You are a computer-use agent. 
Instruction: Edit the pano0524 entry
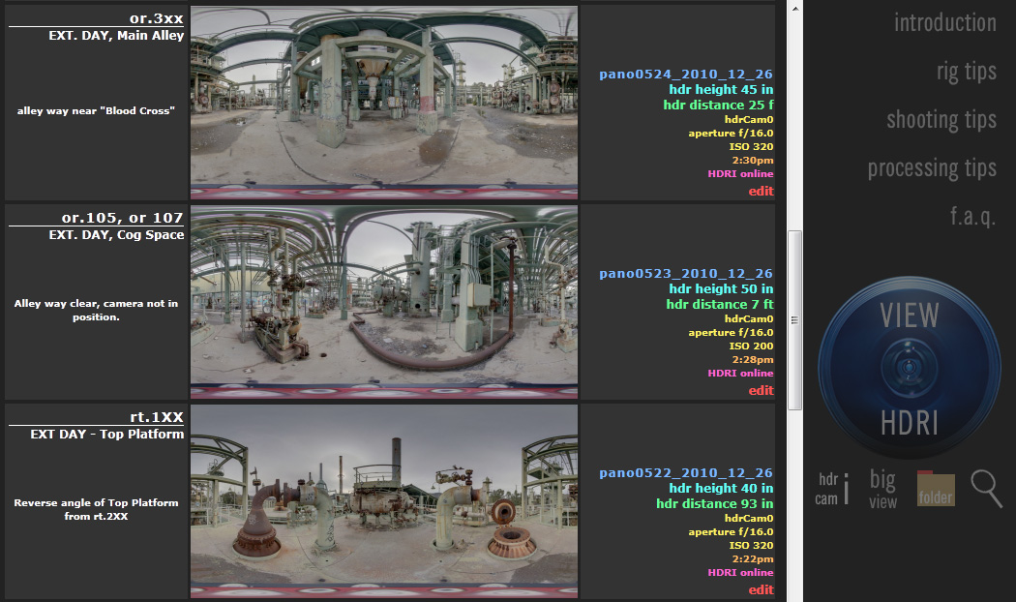pyautogui.click(x=761, y=192)
